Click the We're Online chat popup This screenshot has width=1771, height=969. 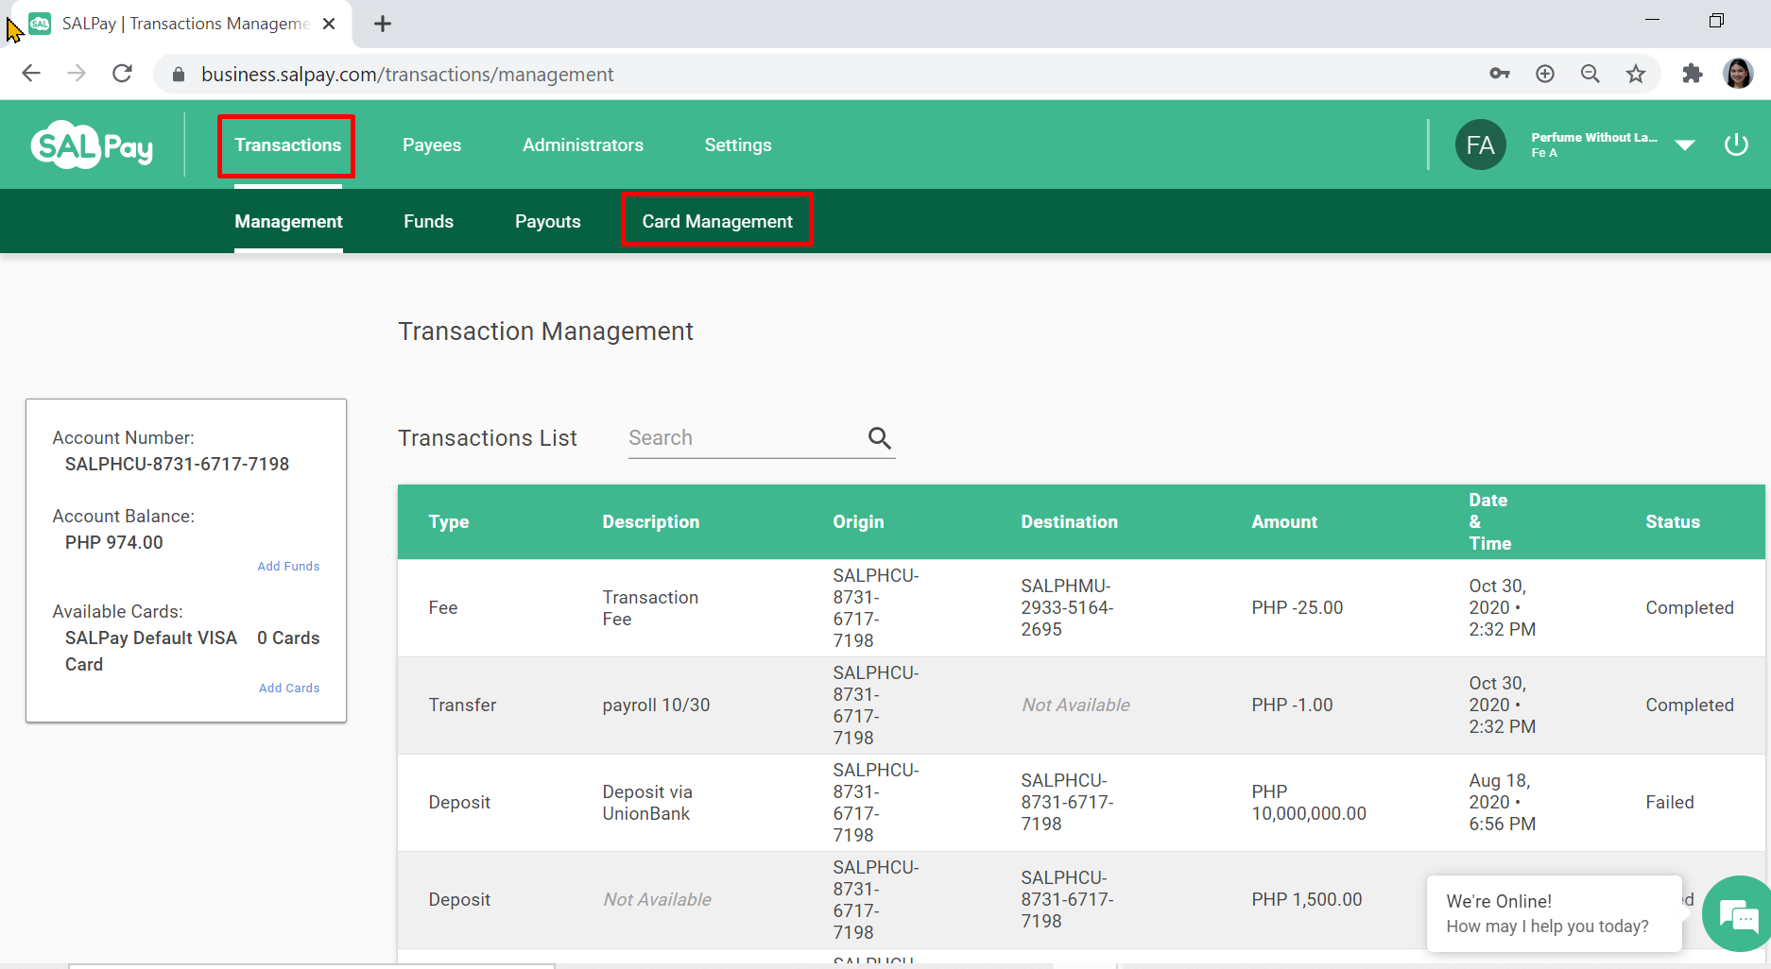point(1554,913)
